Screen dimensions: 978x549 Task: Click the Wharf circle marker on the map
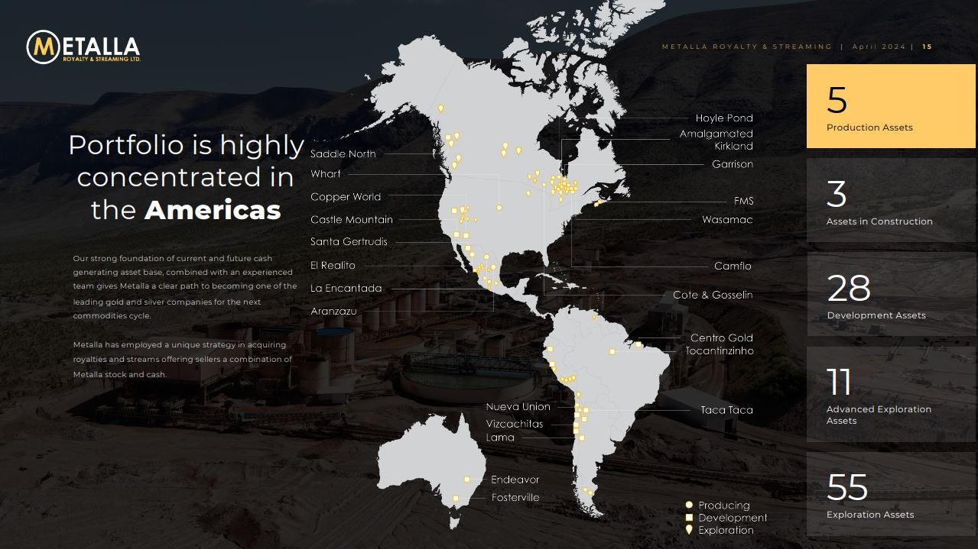[x=499, y=208]
